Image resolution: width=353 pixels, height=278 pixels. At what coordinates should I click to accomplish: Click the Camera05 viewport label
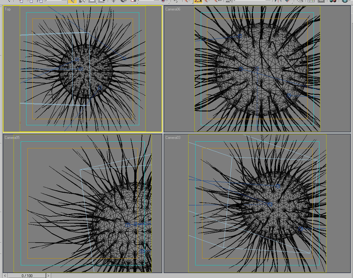point(12,137)
